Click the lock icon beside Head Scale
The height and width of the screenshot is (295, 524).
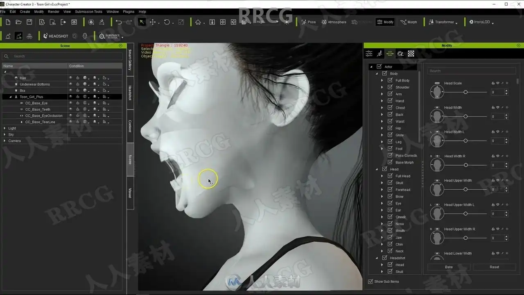pos(493,83)
